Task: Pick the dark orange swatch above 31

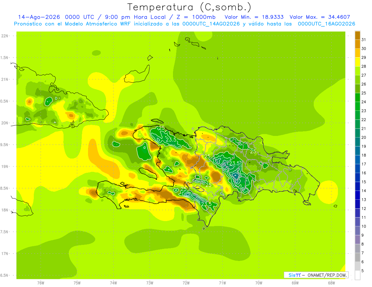Action: coord(357,35)
